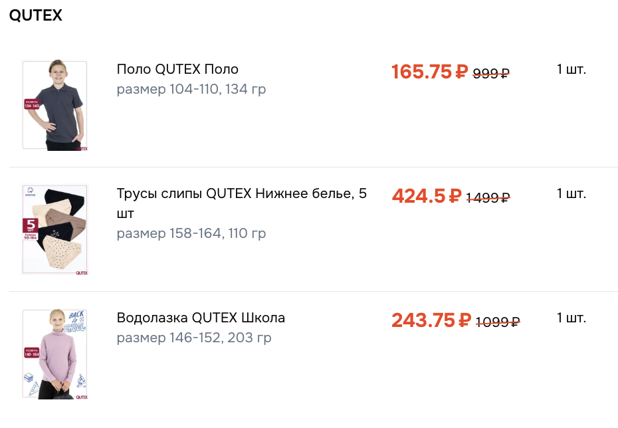Click the polo size 104-110 description

191,89
